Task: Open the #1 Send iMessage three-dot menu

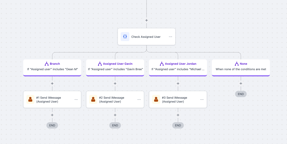Action: [x=76, y=99]
